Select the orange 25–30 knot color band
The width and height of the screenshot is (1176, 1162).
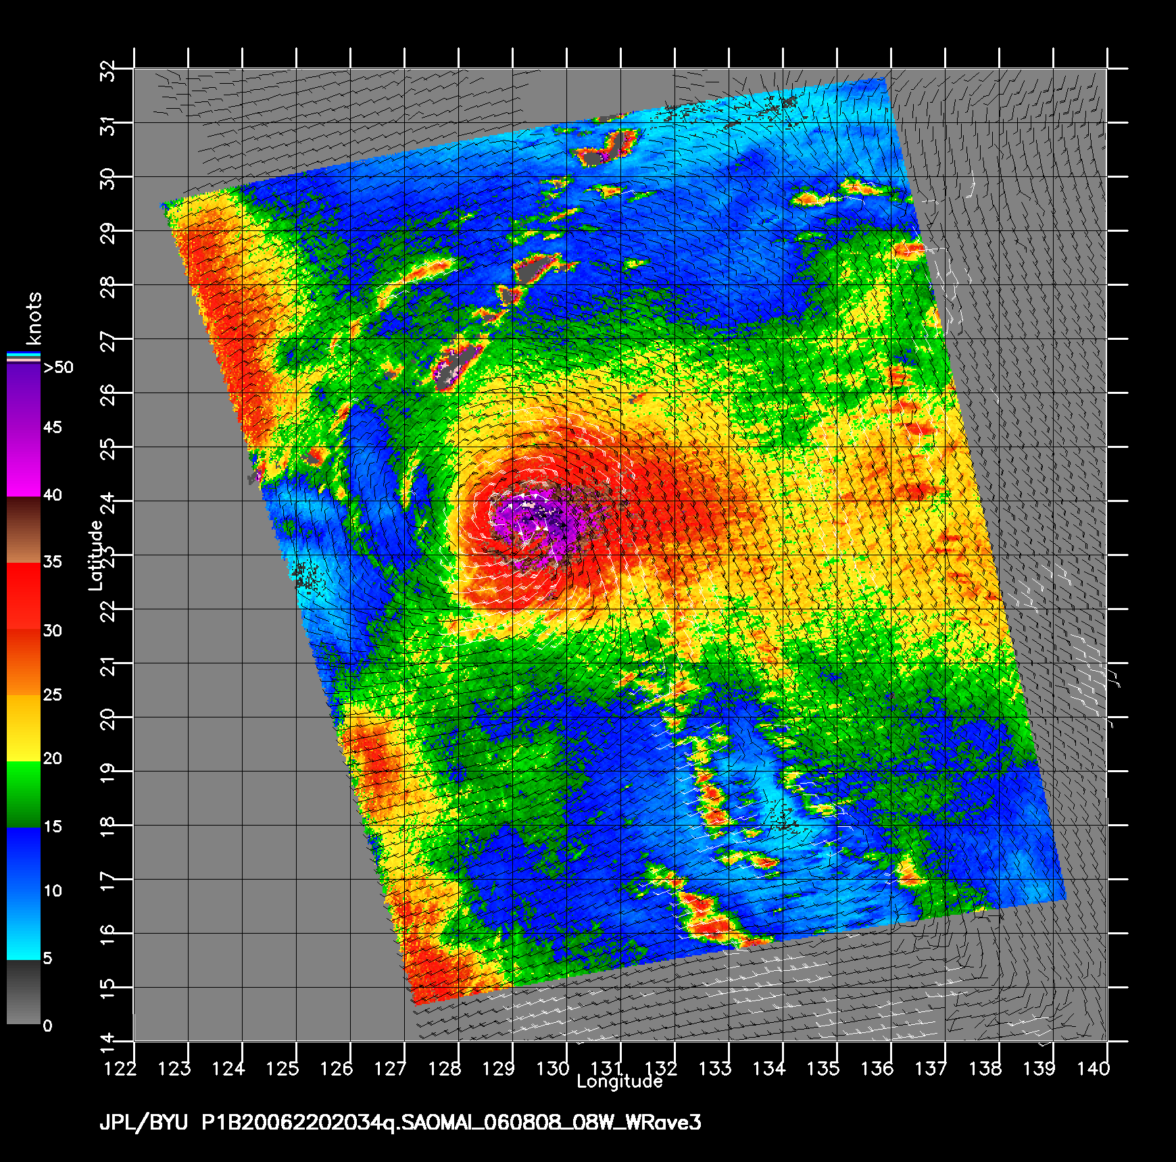(x=24, y=662)
